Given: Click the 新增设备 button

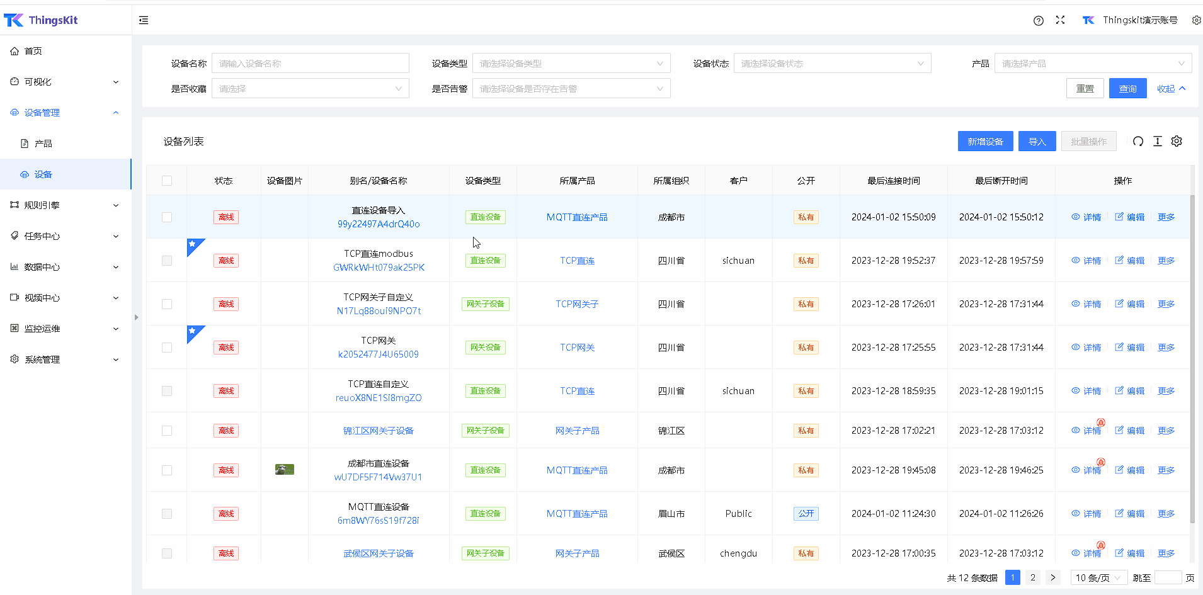Looking at the screenshot, I should click(985, 142).
